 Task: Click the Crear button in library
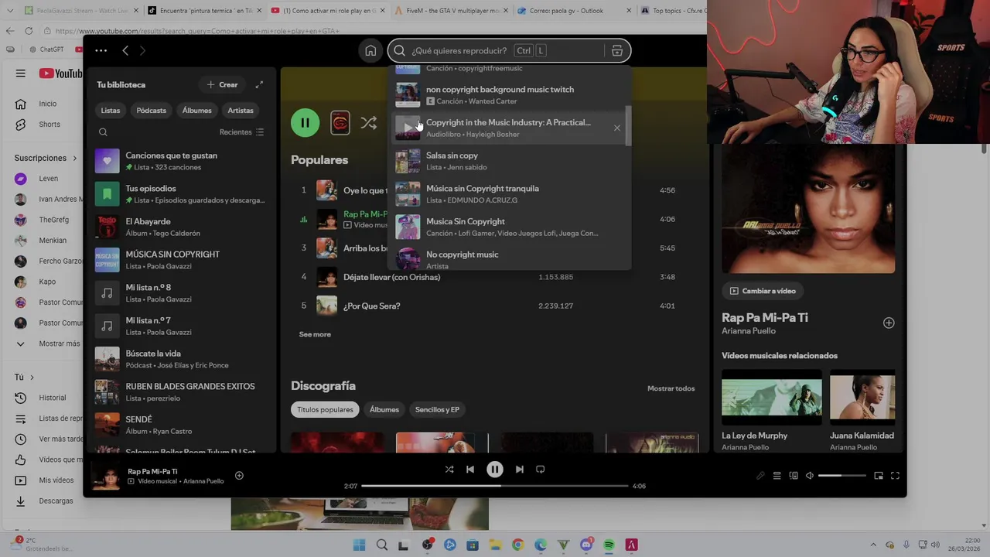coord(222,84)
